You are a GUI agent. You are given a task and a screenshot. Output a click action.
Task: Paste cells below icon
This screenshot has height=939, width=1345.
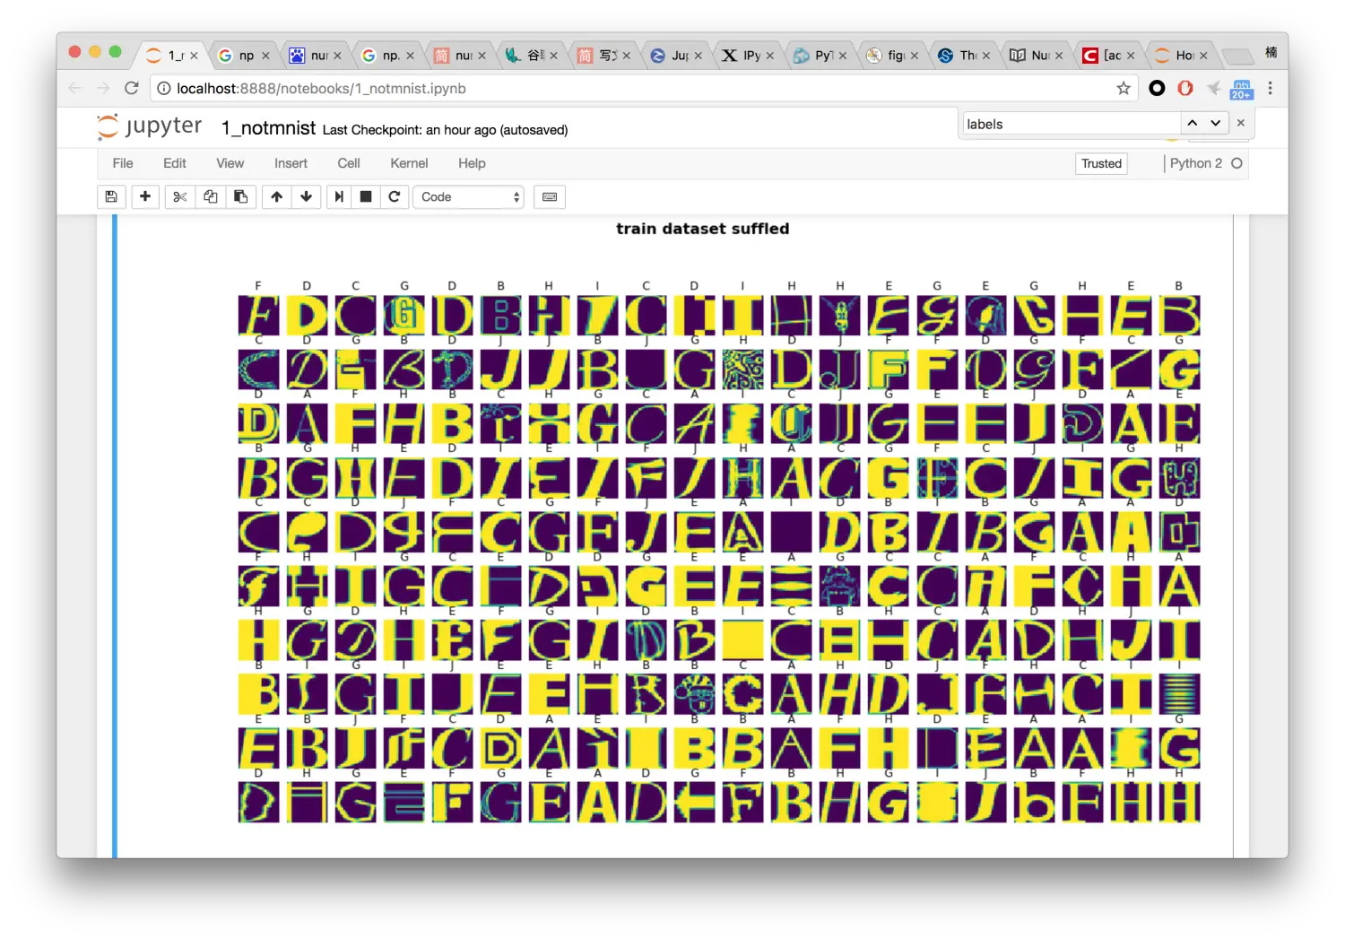coord(241,196)
